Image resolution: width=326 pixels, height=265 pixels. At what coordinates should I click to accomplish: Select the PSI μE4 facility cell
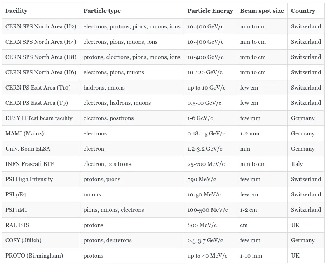coord(41,194)
